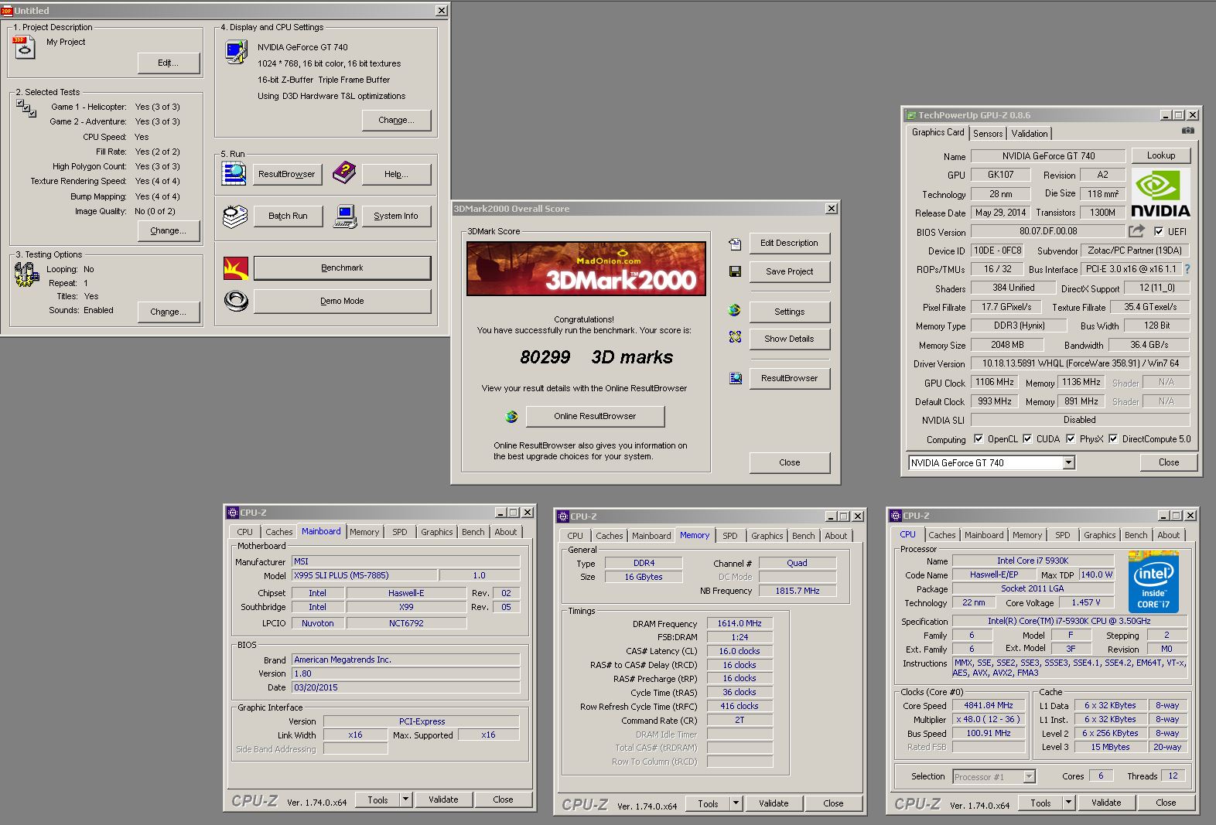Viewport: 1216px width, 825px height.
Task: Click the Intel Core i7 logo badge
Action: (1153, 582)
